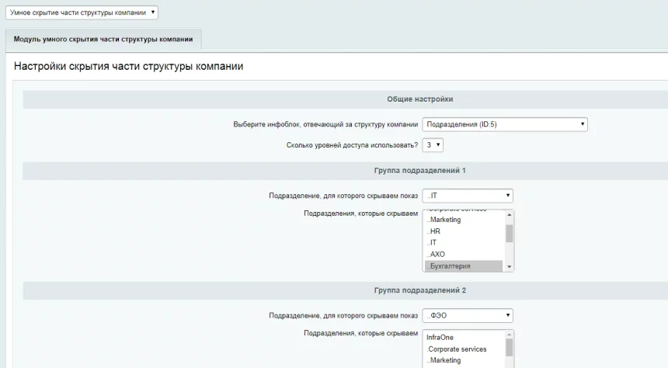Click the Group 2 list scrollbar thumb
Screen dimensions: 668x368
[x=510, y=348]
